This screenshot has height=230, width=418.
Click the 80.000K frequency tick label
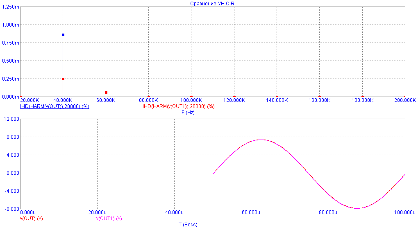point(148,100)
